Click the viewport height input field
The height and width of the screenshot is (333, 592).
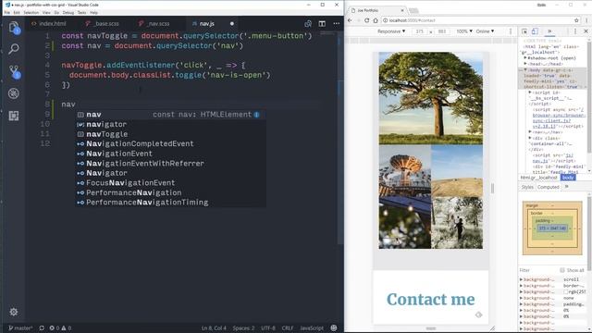(x=442, y=31)
